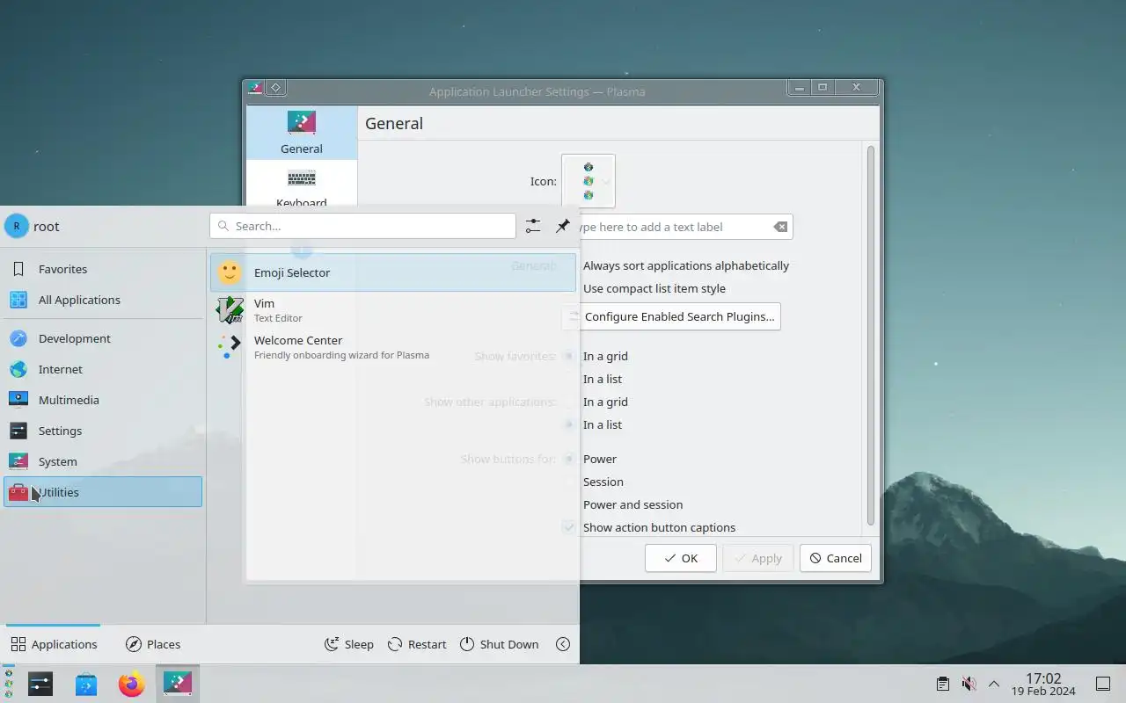
Task: Click the All Applications grid icon
Action: click(18, 300)
